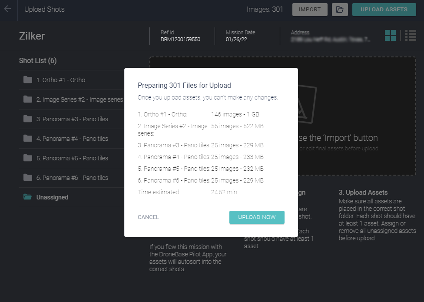Click dialog title Preparing 301 Files
The width and height of the screenshot is (424, 302).
pyautogui.click(x=184, y=86)
